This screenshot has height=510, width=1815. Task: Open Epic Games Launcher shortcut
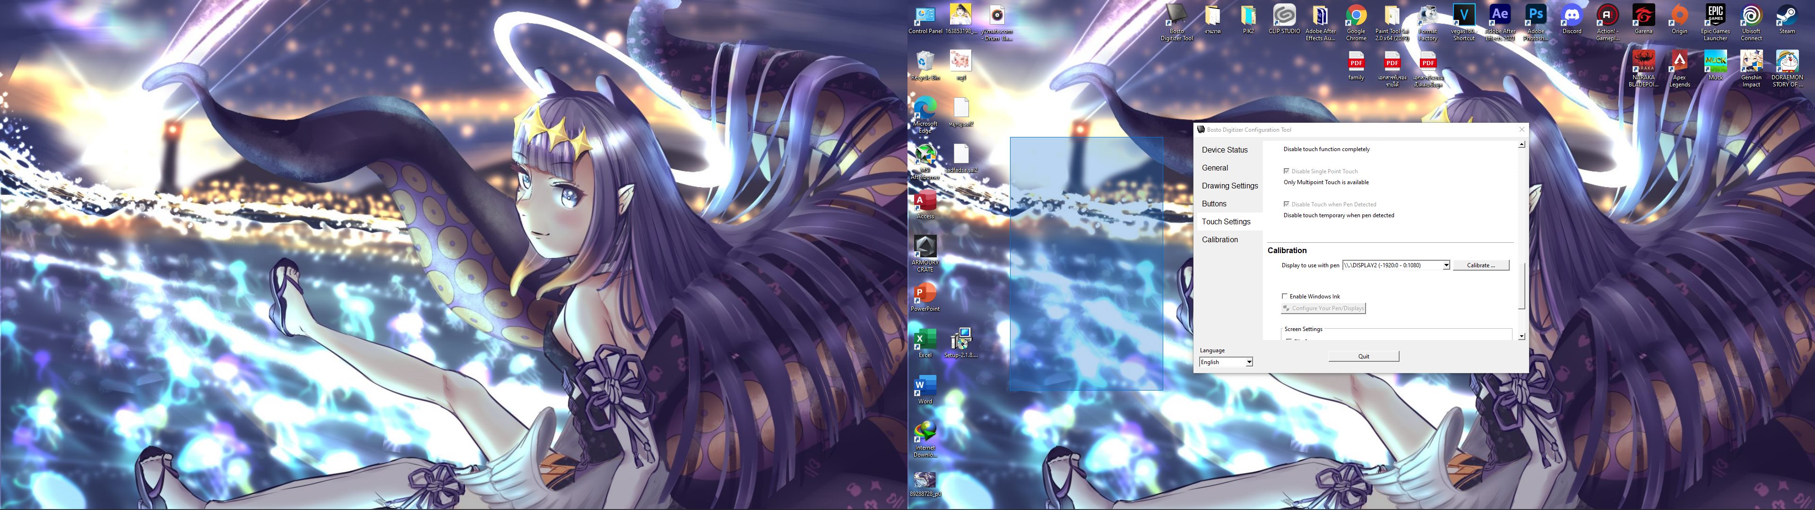pos(1716,21)
